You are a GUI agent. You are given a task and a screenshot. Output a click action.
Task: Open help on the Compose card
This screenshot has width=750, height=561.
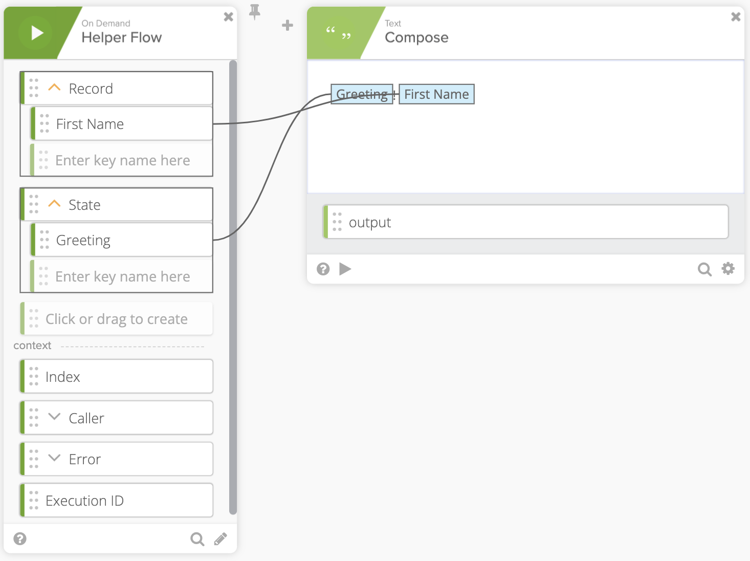coord(323,269)
